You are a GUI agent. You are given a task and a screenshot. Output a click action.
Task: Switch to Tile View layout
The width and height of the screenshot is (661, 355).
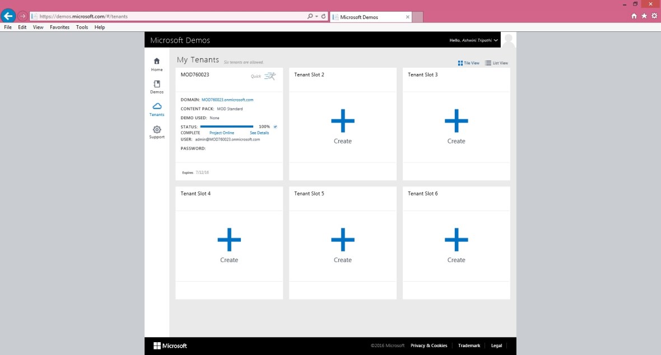(x=468, y=63)
